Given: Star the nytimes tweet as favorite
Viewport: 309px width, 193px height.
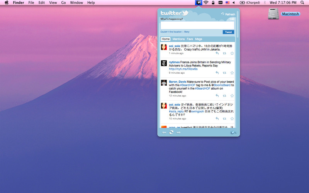Looking at the screenshot, I should [232, 73].
